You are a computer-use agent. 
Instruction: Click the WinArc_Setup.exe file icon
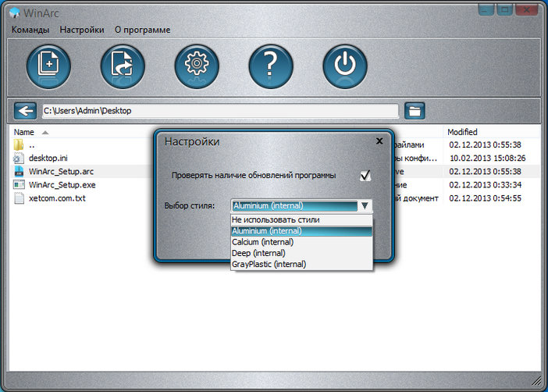pyautogui.click(x=19, y=184)
